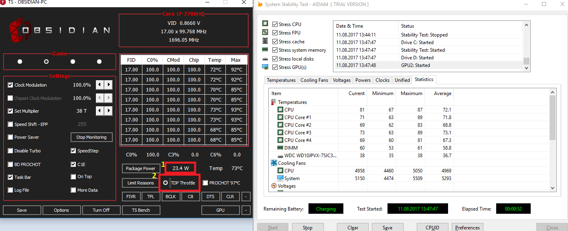Lower Set Multiplier with the left arrow
Screen dimensions: 568x231
[x=100, y=111]
